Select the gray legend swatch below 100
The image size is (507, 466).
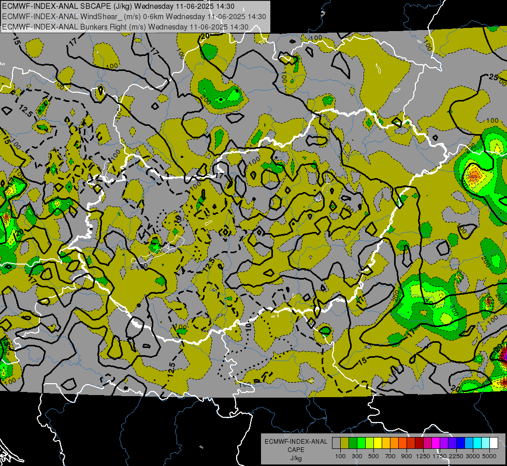click(336, 443)
